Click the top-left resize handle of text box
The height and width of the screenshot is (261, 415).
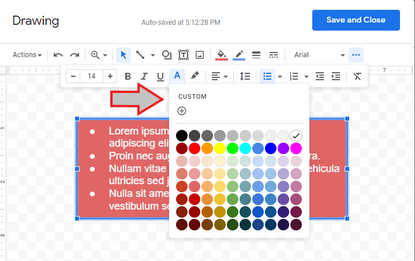[77, 118]
